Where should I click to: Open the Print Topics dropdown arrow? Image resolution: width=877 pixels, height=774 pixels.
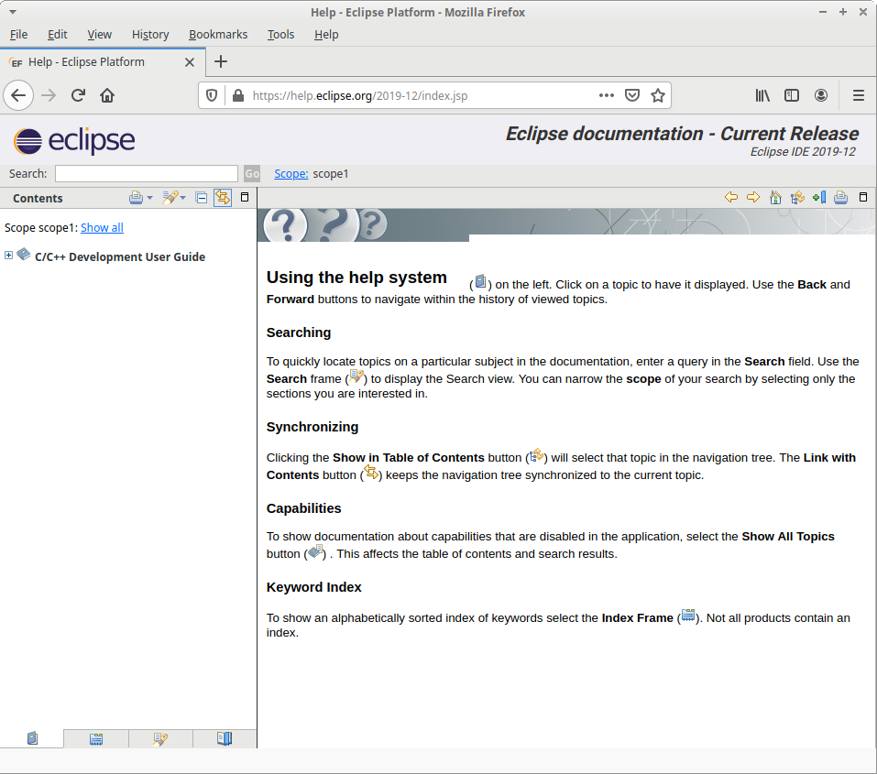pos(149,198)
